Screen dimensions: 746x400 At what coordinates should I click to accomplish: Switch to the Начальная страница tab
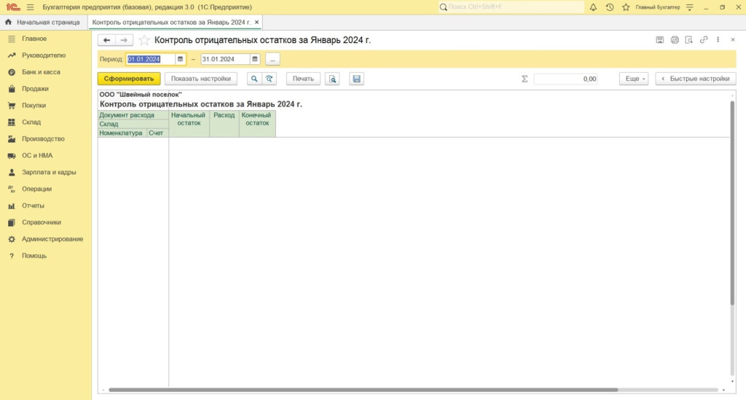pyautogui.click(x=43, y=23)
